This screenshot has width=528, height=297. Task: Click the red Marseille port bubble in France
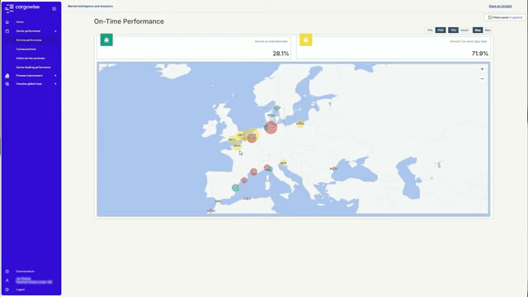tap(254, 172)
